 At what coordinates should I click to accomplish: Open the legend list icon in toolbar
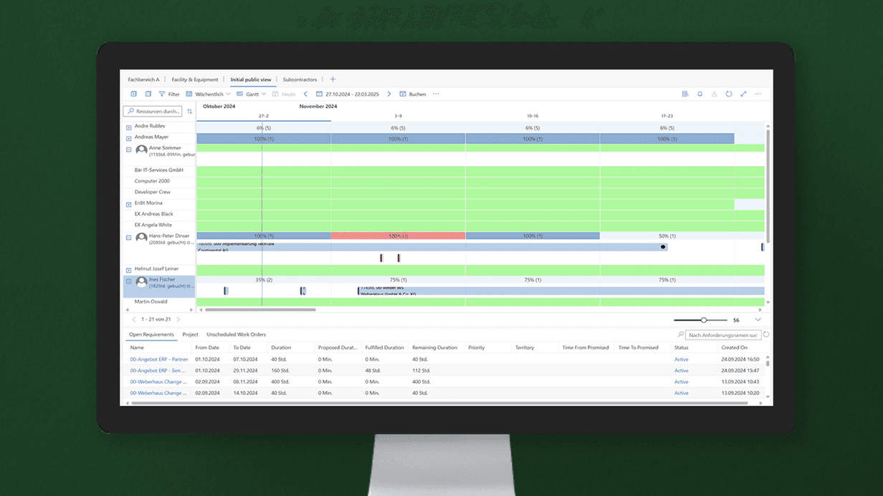pos(685,94)
